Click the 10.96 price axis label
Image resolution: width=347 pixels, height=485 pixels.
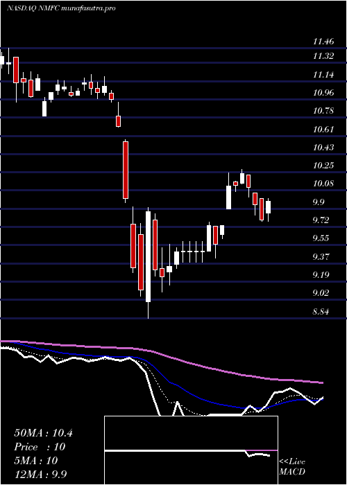[x=323, y=92]
